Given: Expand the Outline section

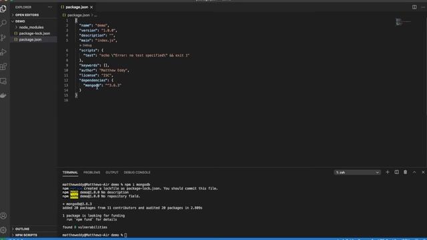Looking at the screenshot, I should click(34, 229).
